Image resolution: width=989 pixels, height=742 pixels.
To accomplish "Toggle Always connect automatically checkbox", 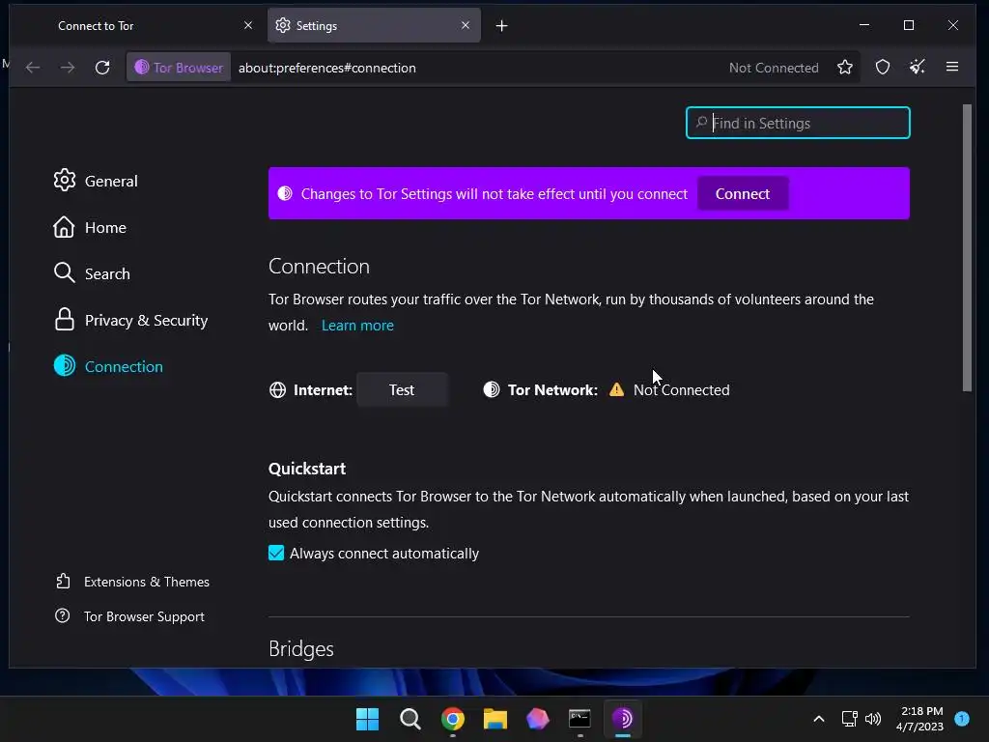I will pyautogui.click(x=276, y=554).
